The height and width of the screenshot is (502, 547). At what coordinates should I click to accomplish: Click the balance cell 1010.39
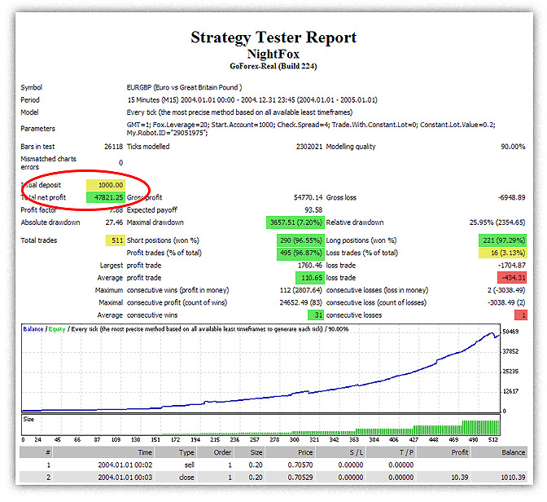point(513,478)
